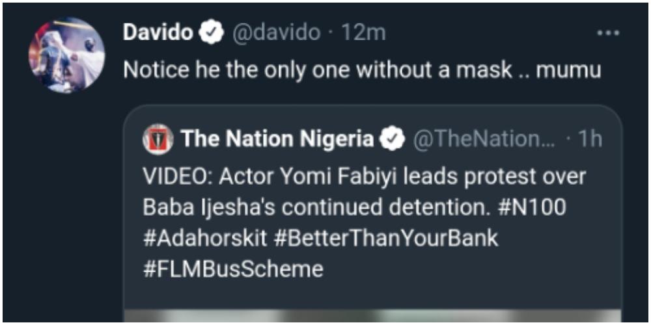Click the 1h timestamp on quoted tweet
This screenshot has width=651, height=325.
(x=589, y=138)
